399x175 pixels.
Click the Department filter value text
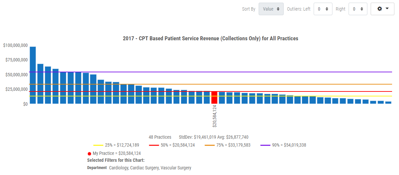coord(150,168)
